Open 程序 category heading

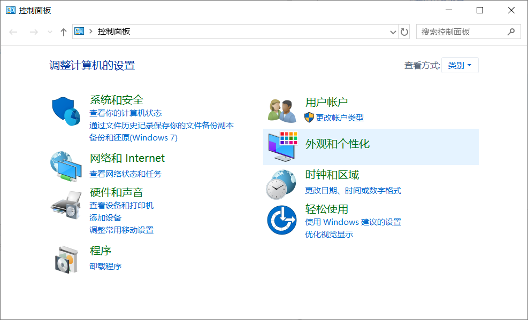pyautogui.click(x=101, y=251)
